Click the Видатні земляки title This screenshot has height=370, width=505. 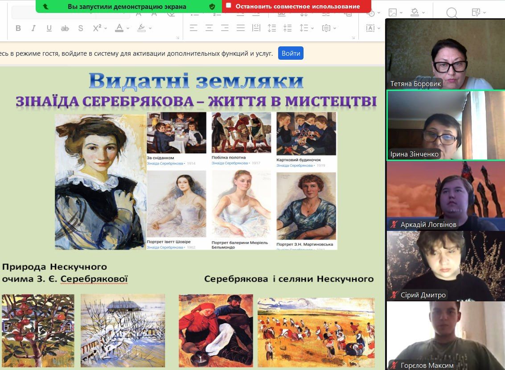tap(196, 81)
